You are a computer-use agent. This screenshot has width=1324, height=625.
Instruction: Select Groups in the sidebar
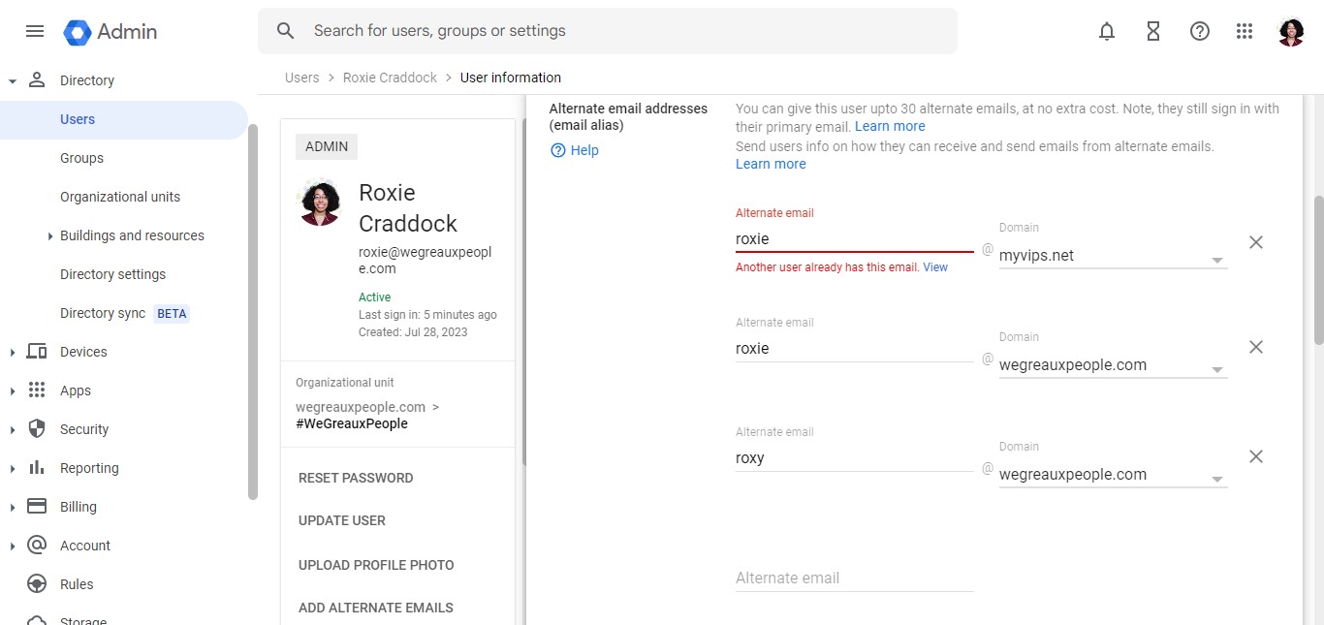[x=81, y=158]
